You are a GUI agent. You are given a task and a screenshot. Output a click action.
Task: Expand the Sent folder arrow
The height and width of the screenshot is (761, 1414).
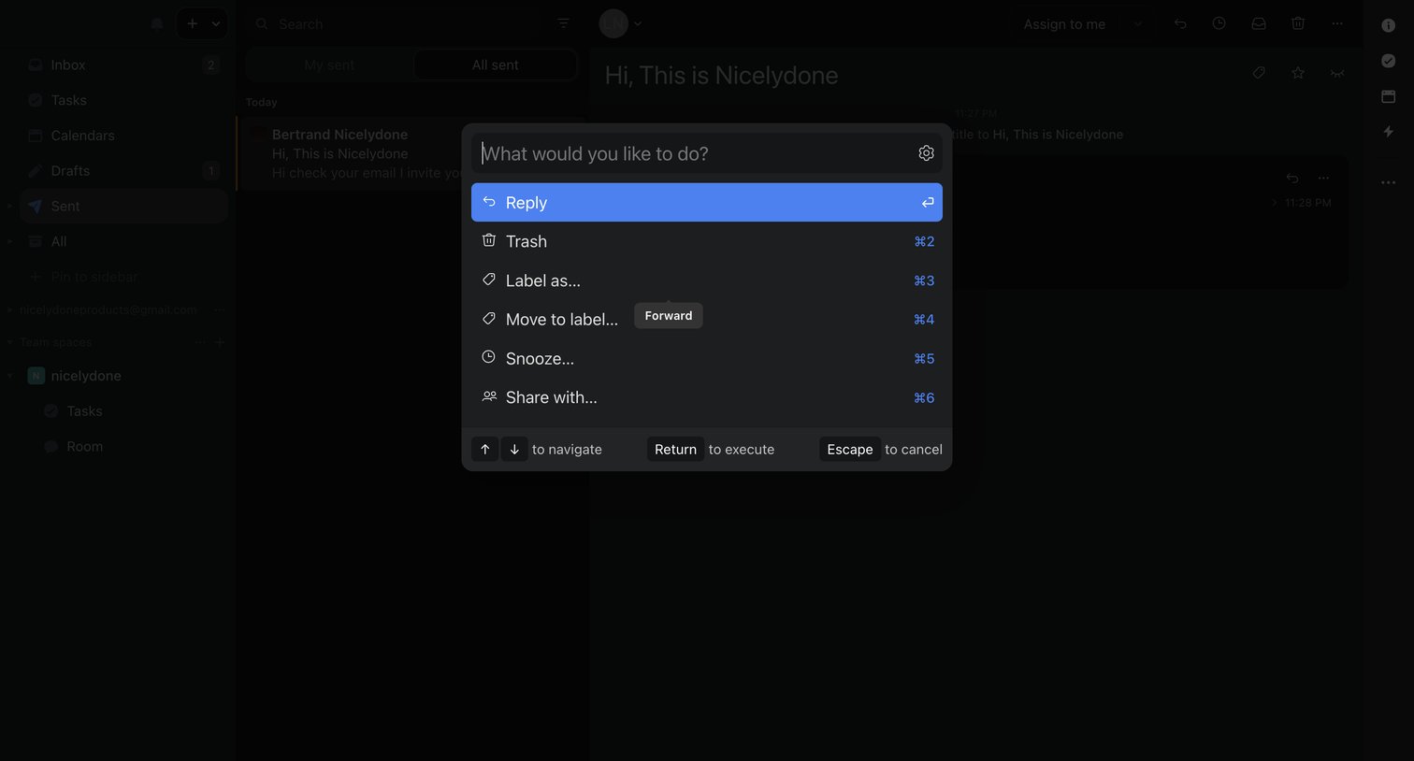[9, 206]
